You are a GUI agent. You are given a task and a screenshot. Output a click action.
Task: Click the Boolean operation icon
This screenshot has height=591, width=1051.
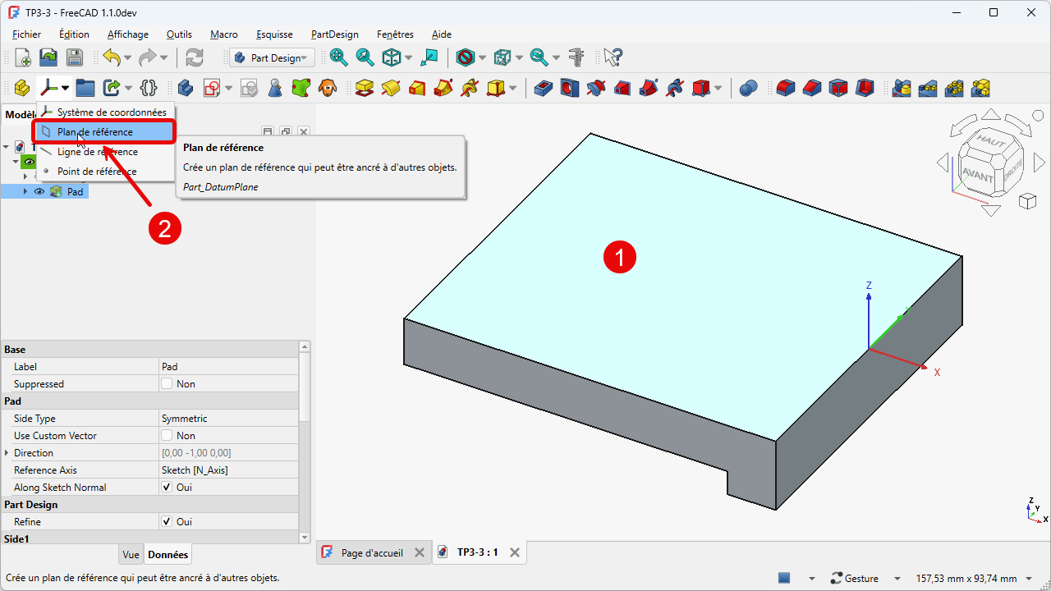pyautogui.click(x=748, y=87)
